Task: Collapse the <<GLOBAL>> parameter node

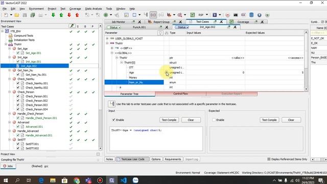Action: pos(112,53)
